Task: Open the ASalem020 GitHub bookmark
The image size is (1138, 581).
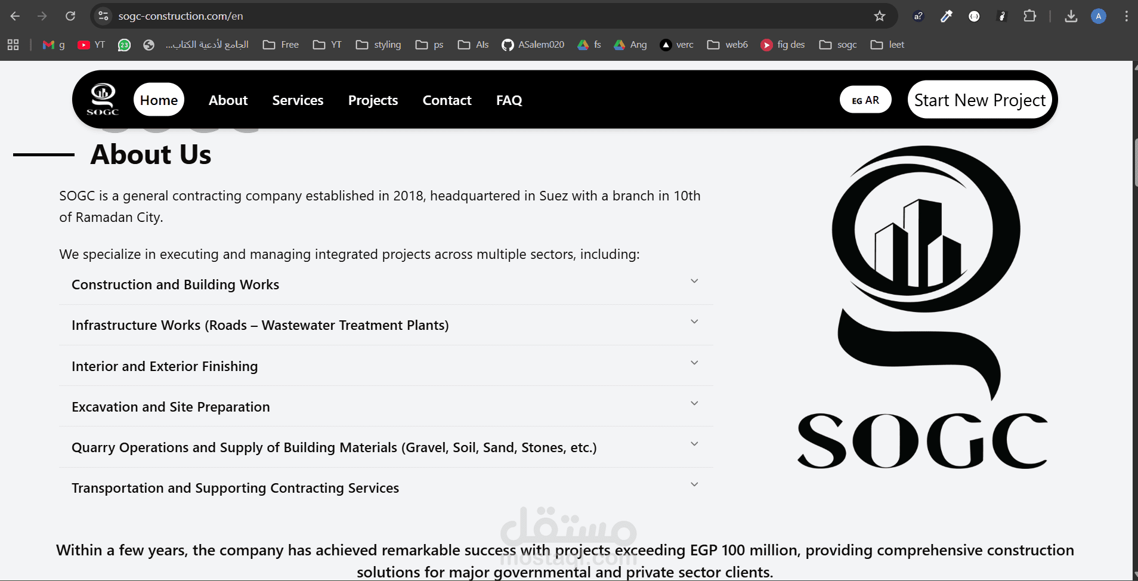Action: (533, 45)
